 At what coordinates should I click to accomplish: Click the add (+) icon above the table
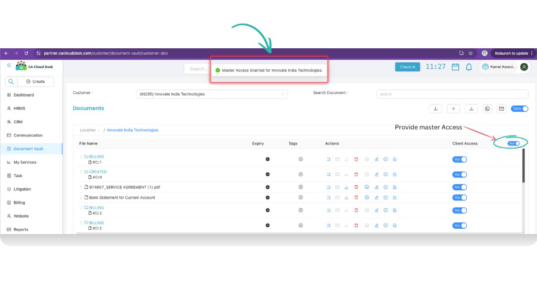(x=453, y=109)
